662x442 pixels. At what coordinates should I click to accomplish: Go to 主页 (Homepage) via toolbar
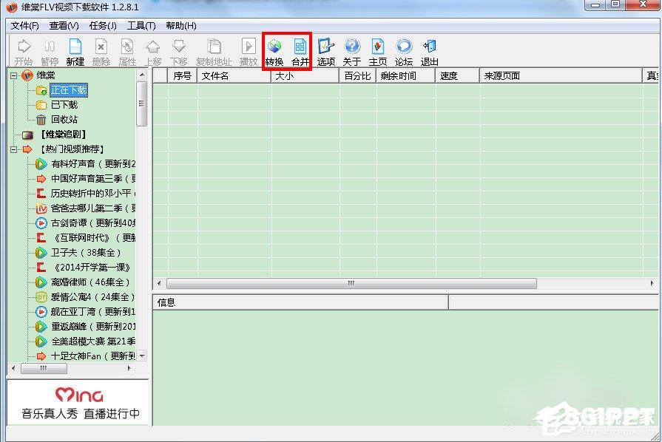(x=378, y=52)
